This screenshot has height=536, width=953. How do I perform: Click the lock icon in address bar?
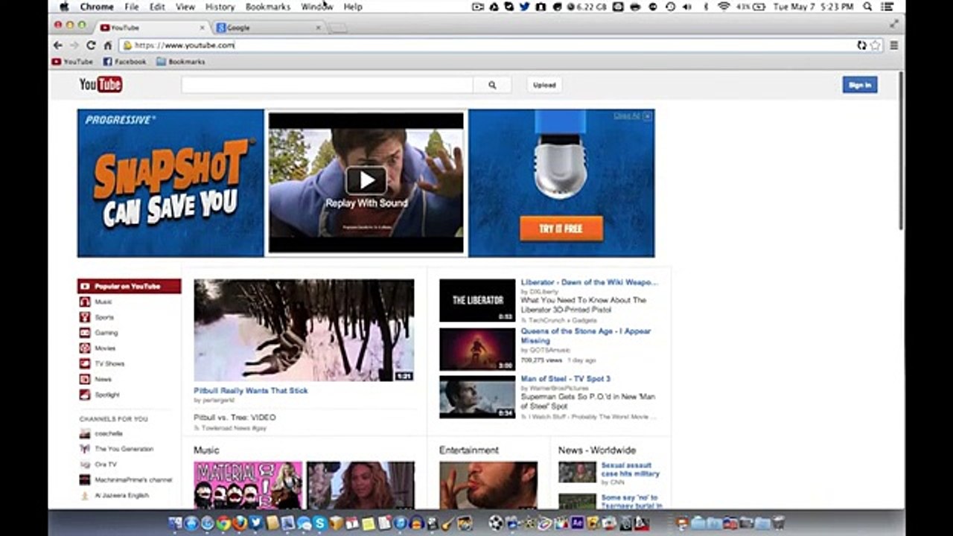[x=128, y=45]
